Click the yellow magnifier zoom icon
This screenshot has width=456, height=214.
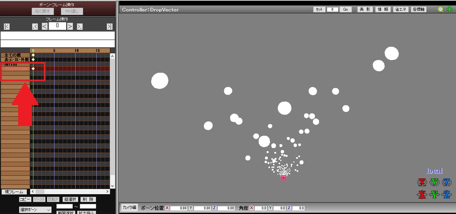click(440, 10)
